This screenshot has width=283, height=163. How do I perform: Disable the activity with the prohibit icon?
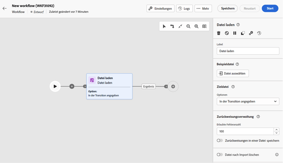click(227, 33)
